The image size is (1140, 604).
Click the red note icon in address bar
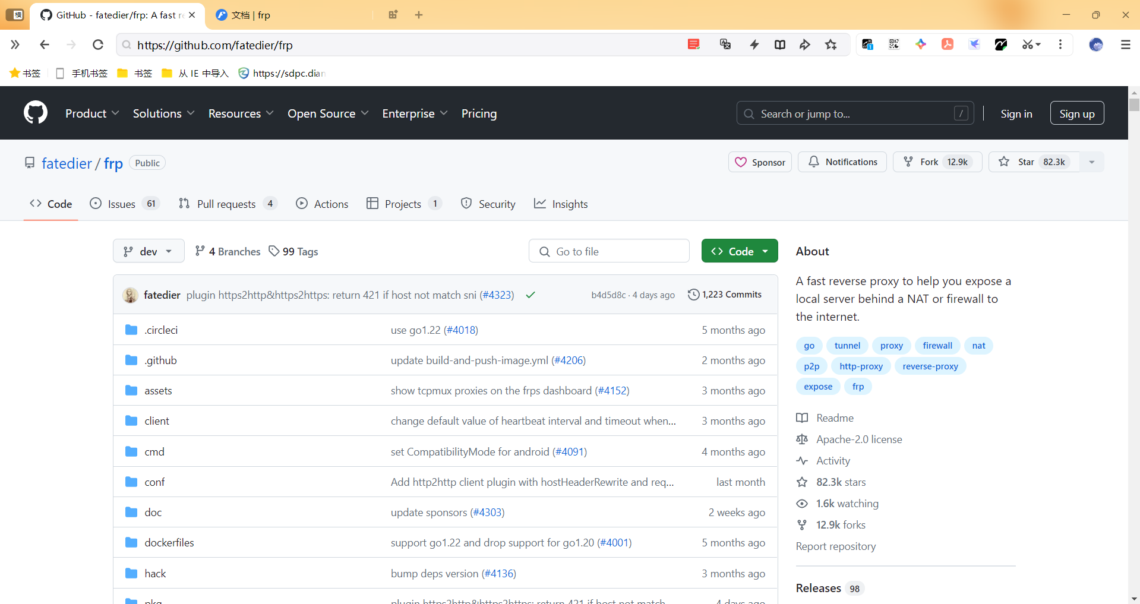[693, 45]
